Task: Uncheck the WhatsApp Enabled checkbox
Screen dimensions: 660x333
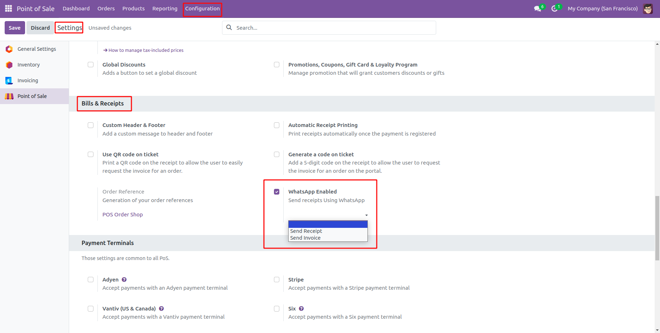Action: [x=277, y=192]
